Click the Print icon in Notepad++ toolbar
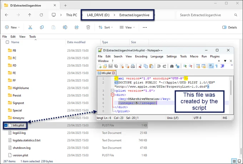Image resolution: width=243 pixels, height=164 pixels. click(x=133, y=66)
